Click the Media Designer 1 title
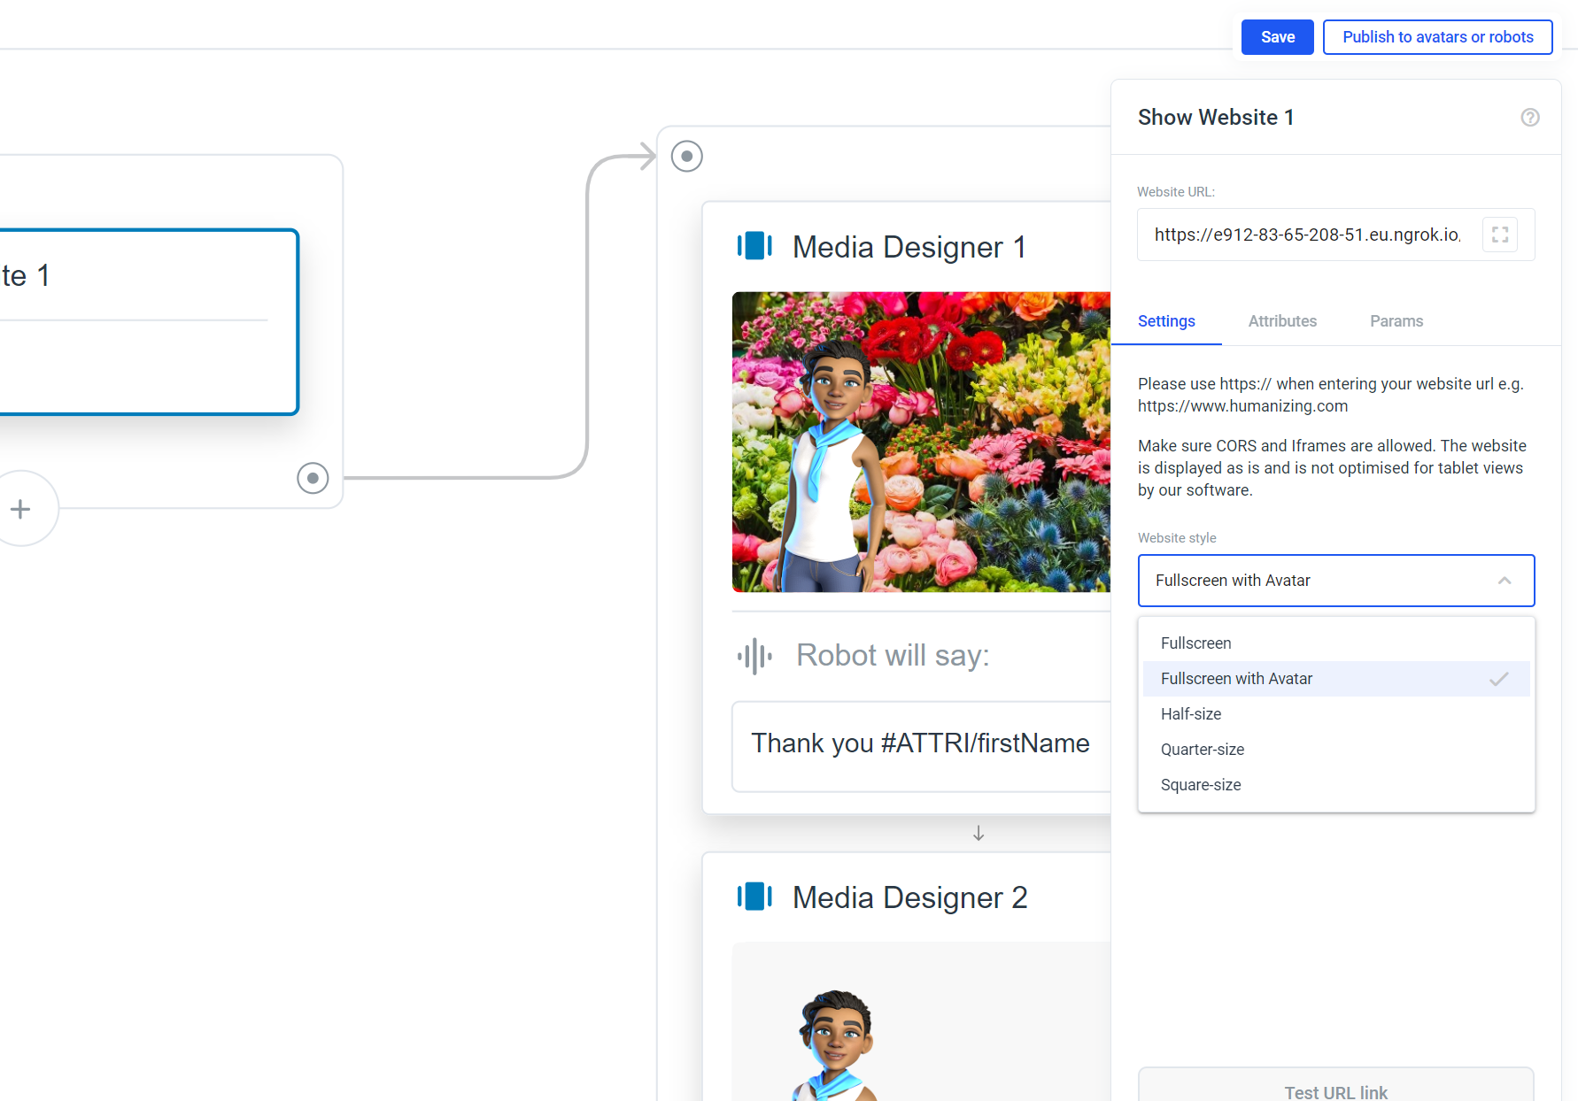The image size is (1578, 1101). [x=909, y=247]
